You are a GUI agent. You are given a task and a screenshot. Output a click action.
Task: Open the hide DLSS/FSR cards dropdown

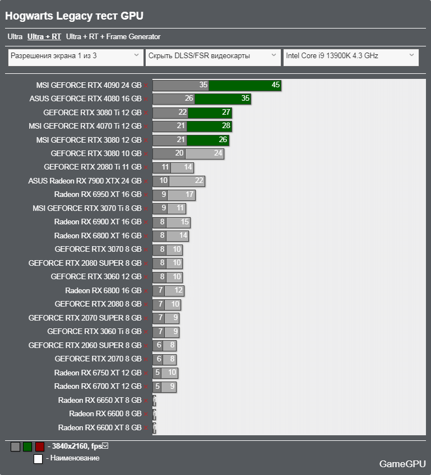tap(213, 57)
